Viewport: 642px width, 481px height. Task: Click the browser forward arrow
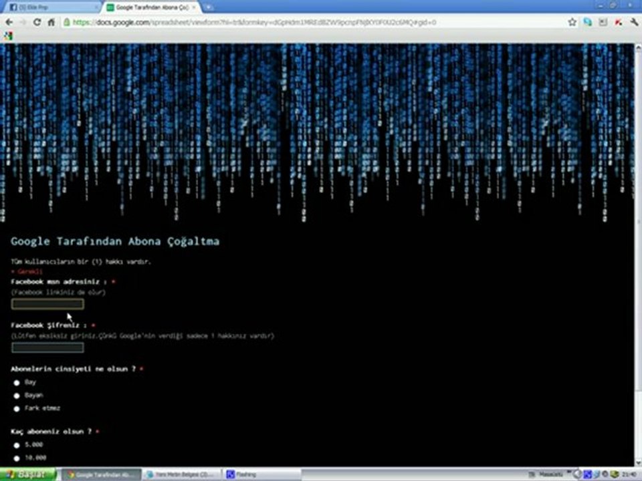23,22
